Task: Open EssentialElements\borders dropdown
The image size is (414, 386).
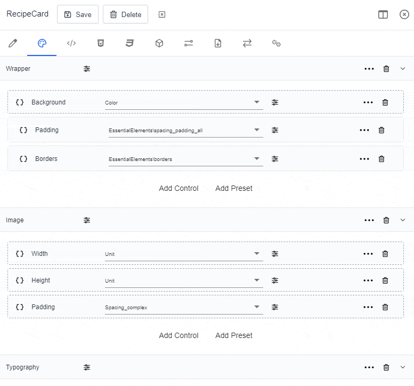Action: pos(185,159)
